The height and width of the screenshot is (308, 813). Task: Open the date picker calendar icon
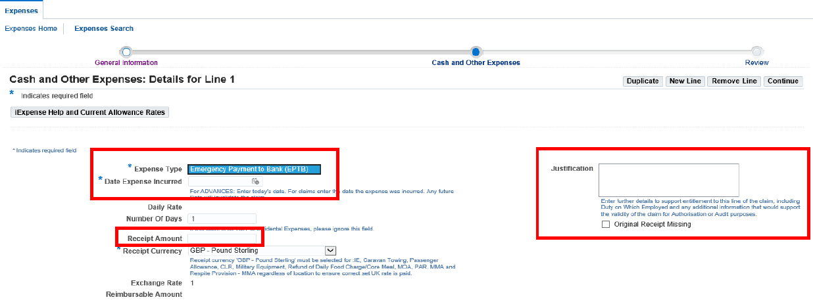pos(256,182)
